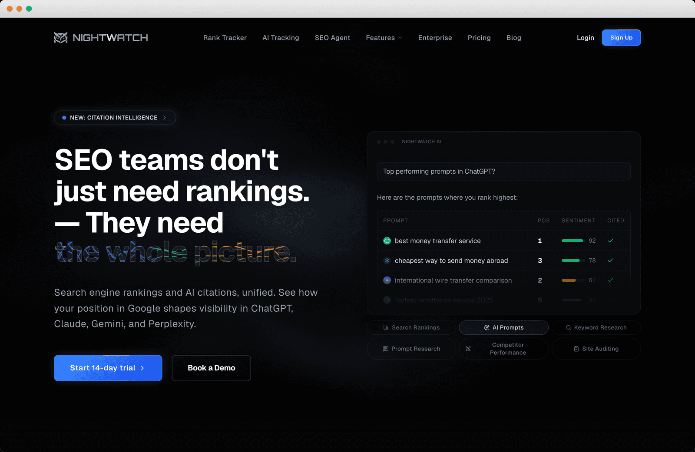Image resolution: width=695 pixels, height=452 pixels.
Task: Start the 14-day trial
Action: 108,368
